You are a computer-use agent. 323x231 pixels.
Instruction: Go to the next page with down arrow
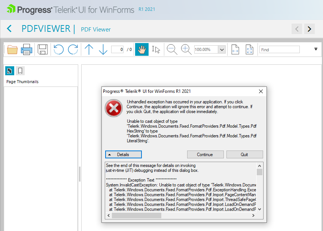pyautogui.click(x=103, y=49)
